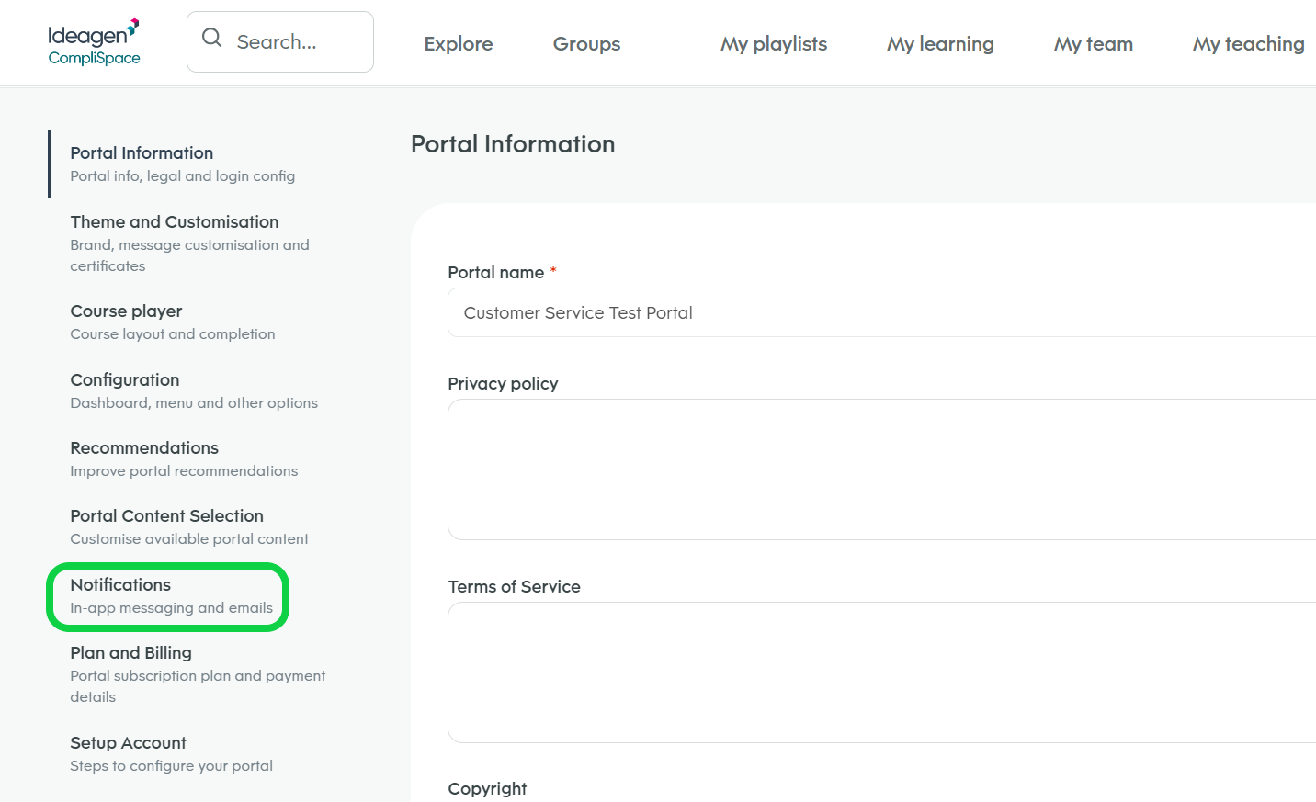Click the magnifier search icon
The width and height of the screenshot is (1316, 802).
(x=212, y=38)
